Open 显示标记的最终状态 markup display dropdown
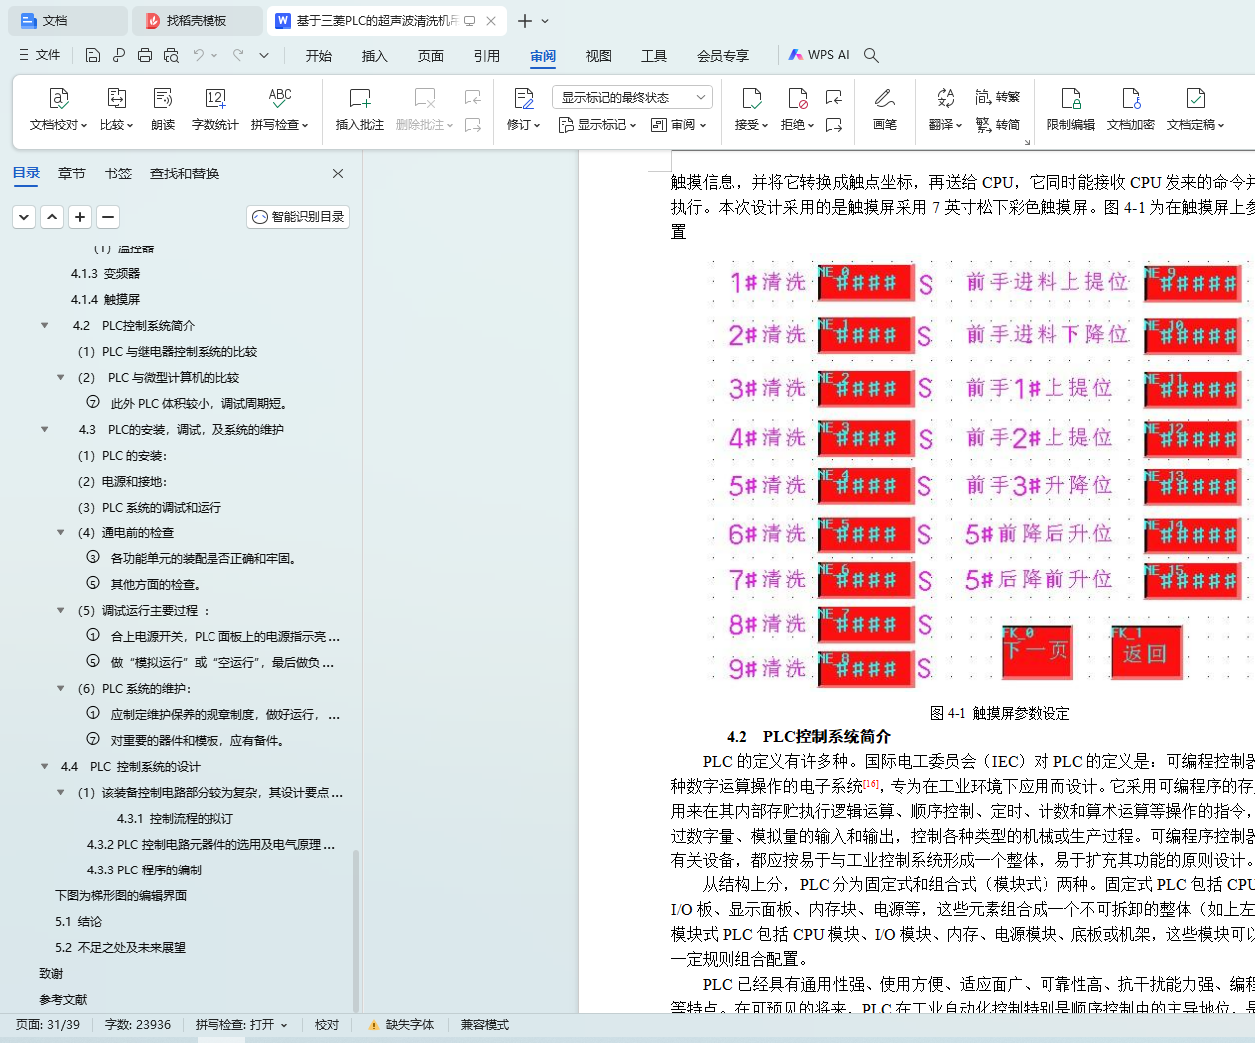Image resolution: width=1255 pixels, height=1043 pixels. click(x=632, y=97)
